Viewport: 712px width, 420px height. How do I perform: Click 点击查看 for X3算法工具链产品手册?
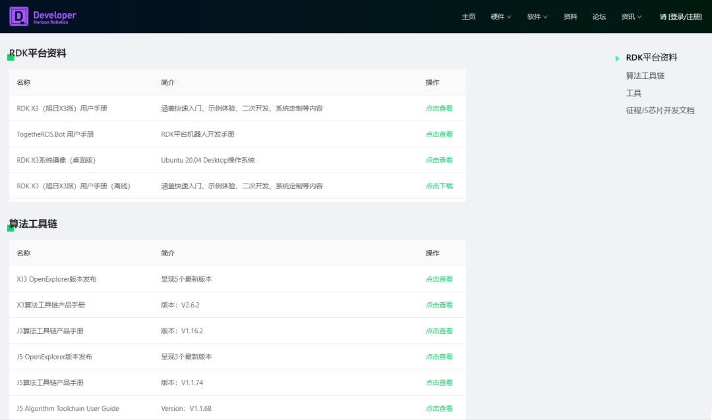(x=439, y=305)
